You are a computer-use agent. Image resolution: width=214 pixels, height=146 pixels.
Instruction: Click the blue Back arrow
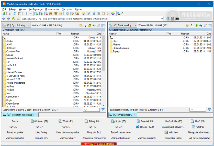[4, 19]
